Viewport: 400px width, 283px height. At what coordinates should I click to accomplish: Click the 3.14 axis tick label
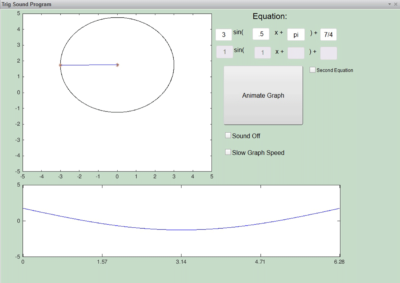pyautogui.click(x=181, y=262)
